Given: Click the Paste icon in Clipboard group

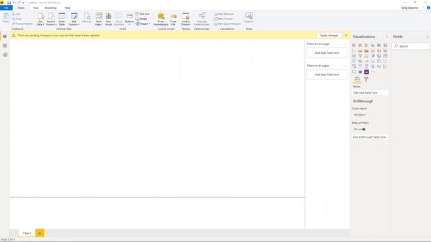Looking at the screenshot, I should pyautogui.click(x=6, y=17).
